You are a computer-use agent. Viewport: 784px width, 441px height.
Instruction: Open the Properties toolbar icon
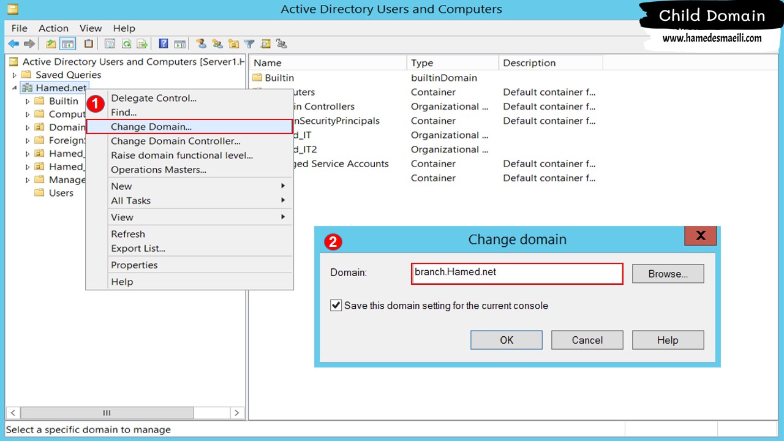point(110,43)
